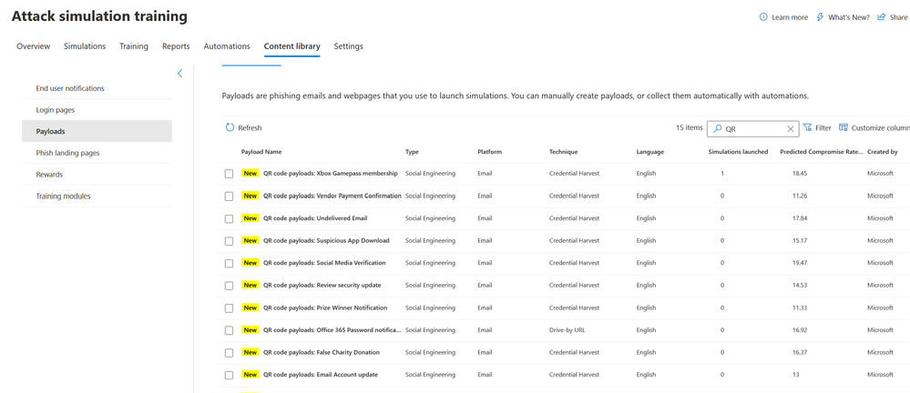Collapse the left navigation pane chevron
The height and width of the screenshot is (393, 910).
[179, 74]
